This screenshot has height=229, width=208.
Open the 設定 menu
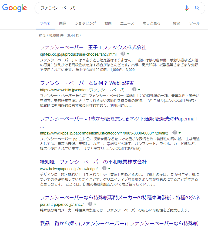(x=176, y=23)
